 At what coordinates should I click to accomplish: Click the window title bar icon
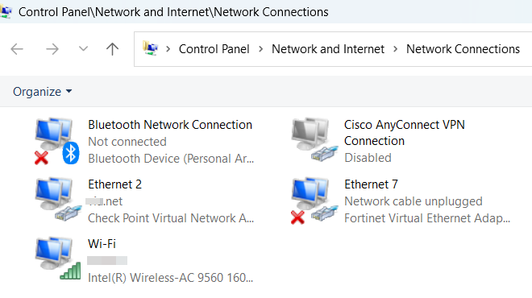click(6, 12)
